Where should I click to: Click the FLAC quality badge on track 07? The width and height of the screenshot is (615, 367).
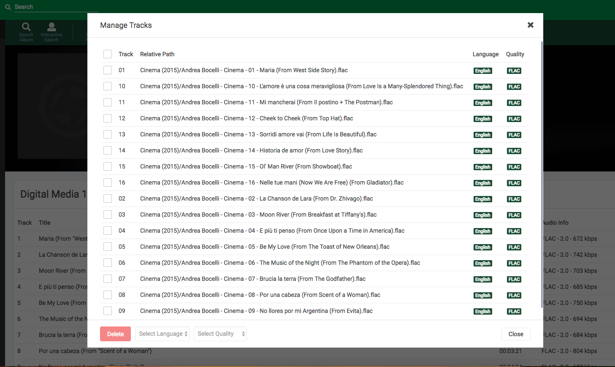pyautogui.click(x=514, y=279)
